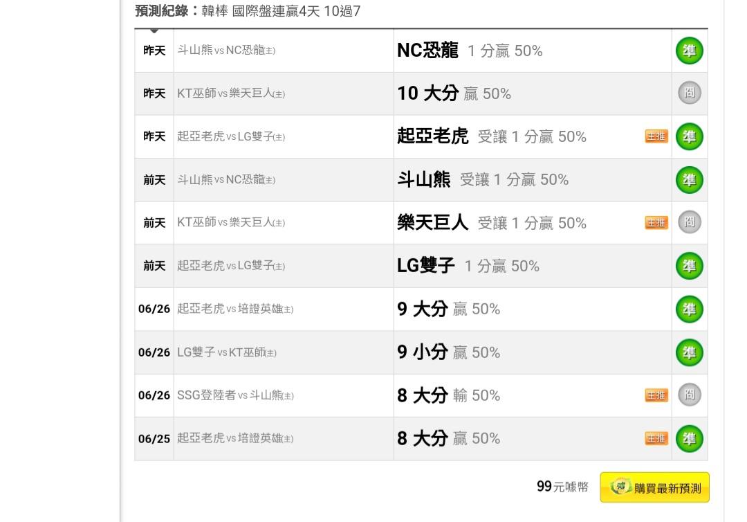Click gray 悶 icon in SSG登陸者 row
The height and width of the screenshot is (522, 747).
(x=690, y=395)
